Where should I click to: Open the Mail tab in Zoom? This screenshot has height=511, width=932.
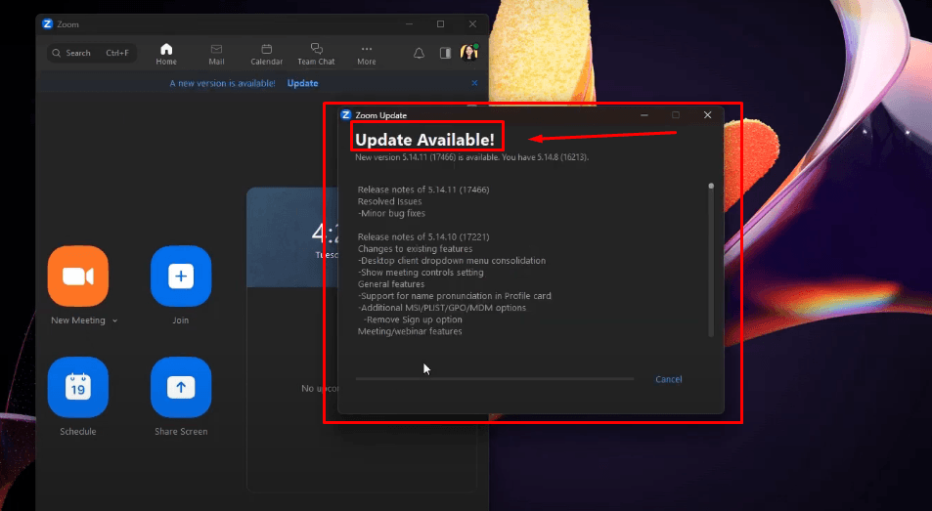(x=216, y=54)
